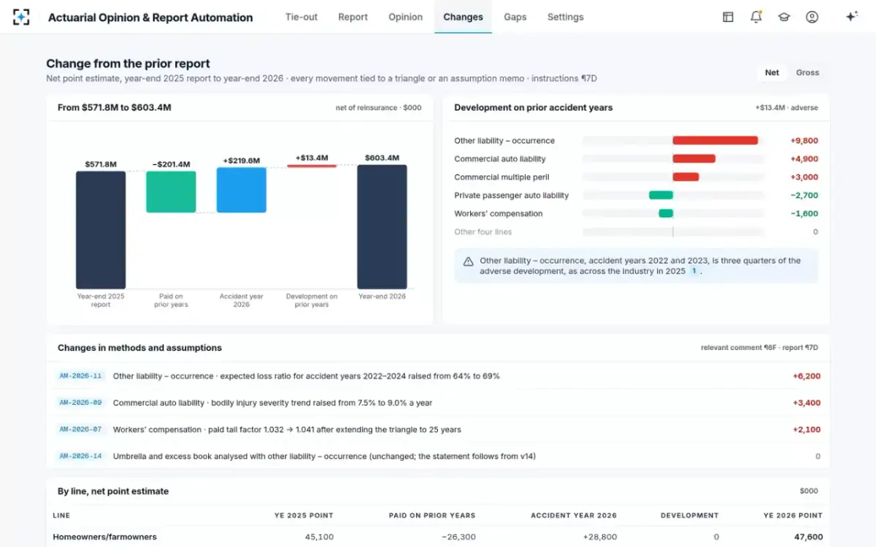Click the +28,800 accident year cell
The height and width of the screenshot is (547, 876).
click(599, 537)
